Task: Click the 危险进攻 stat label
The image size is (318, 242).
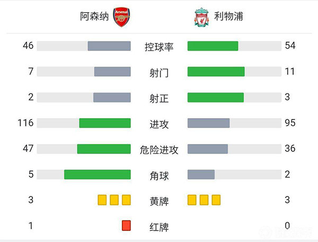Action: point(159,150)
